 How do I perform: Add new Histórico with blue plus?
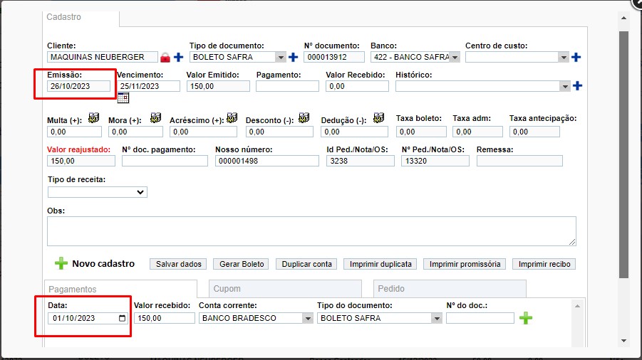click(x=577, y=86)
